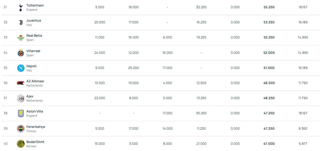
Task: Click Tottenham's total coefficient 55.250
Action: (269, 7)
